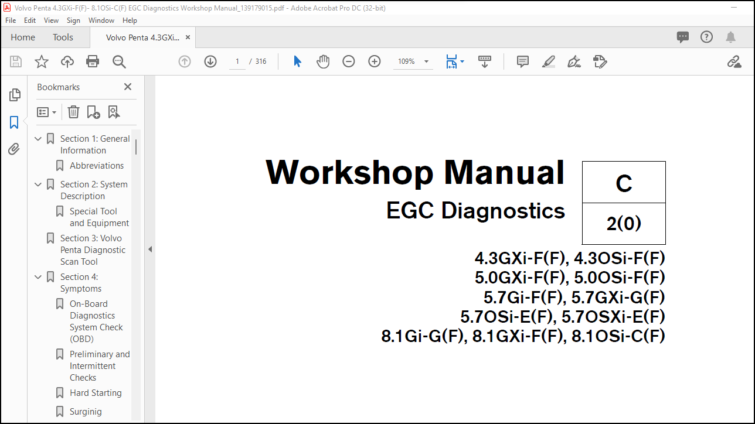The height and width of the screenshot is (424, 755).
Task: Add a new bookmark icon
Action: coord(93,112)
